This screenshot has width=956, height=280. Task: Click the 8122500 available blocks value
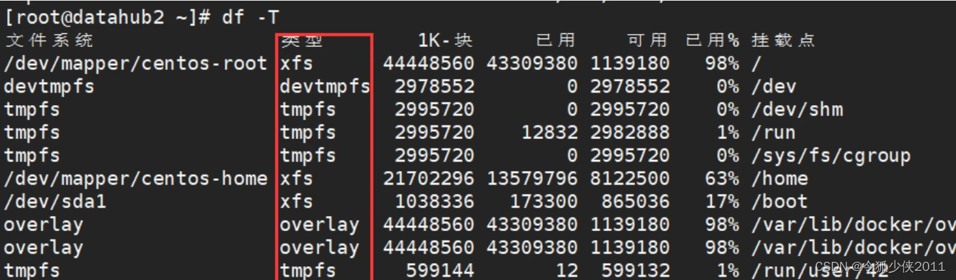(x=630, y=178)
